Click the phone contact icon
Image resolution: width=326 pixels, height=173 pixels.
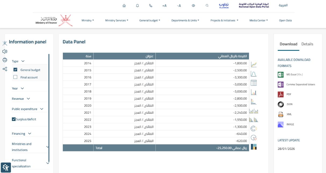click(151, 5)
